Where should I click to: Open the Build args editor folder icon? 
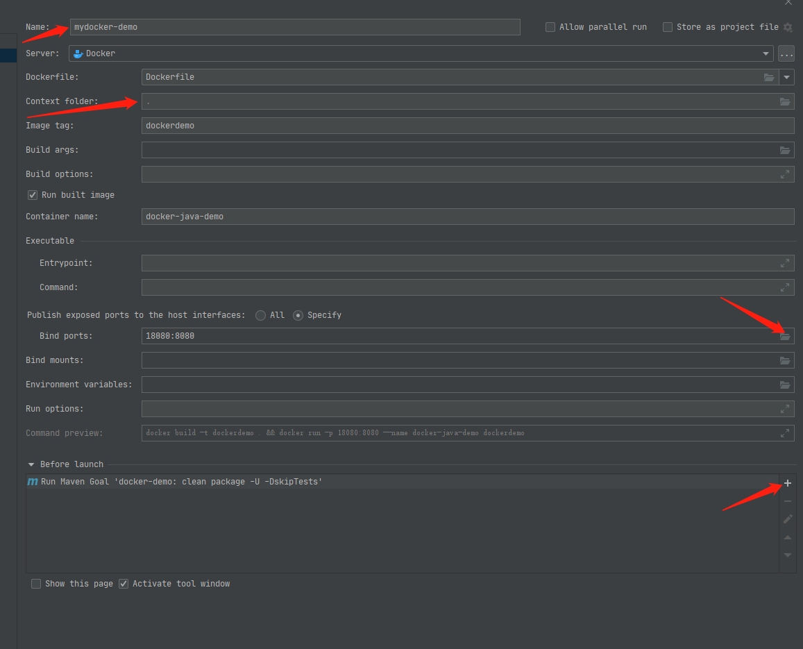click(x=784, y=150)
